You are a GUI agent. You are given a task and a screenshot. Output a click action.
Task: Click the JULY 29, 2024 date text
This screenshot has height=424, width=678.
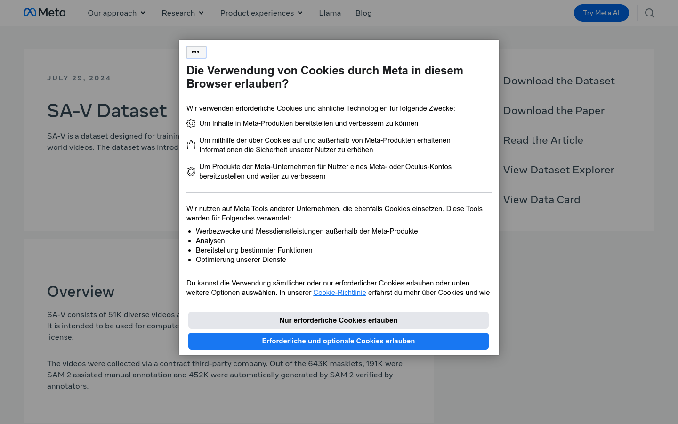[79, 78]
